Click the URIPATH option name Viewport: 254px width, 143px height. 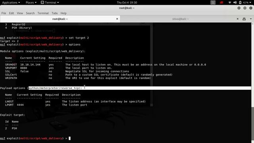click(x=11, y=78)
